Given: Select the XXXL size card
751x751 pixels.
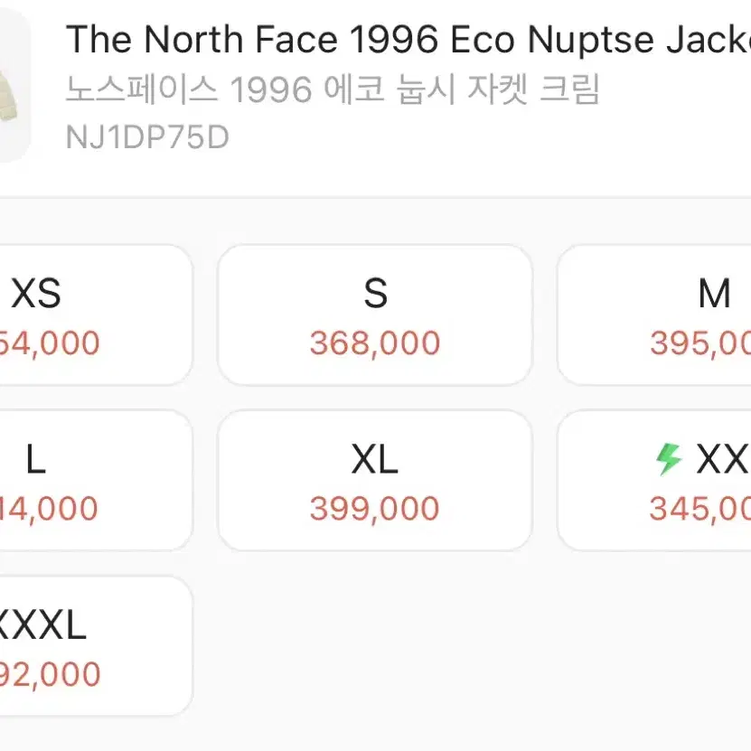Looking at the screenshot, I should pyautogui.click(x=96, y=646).
